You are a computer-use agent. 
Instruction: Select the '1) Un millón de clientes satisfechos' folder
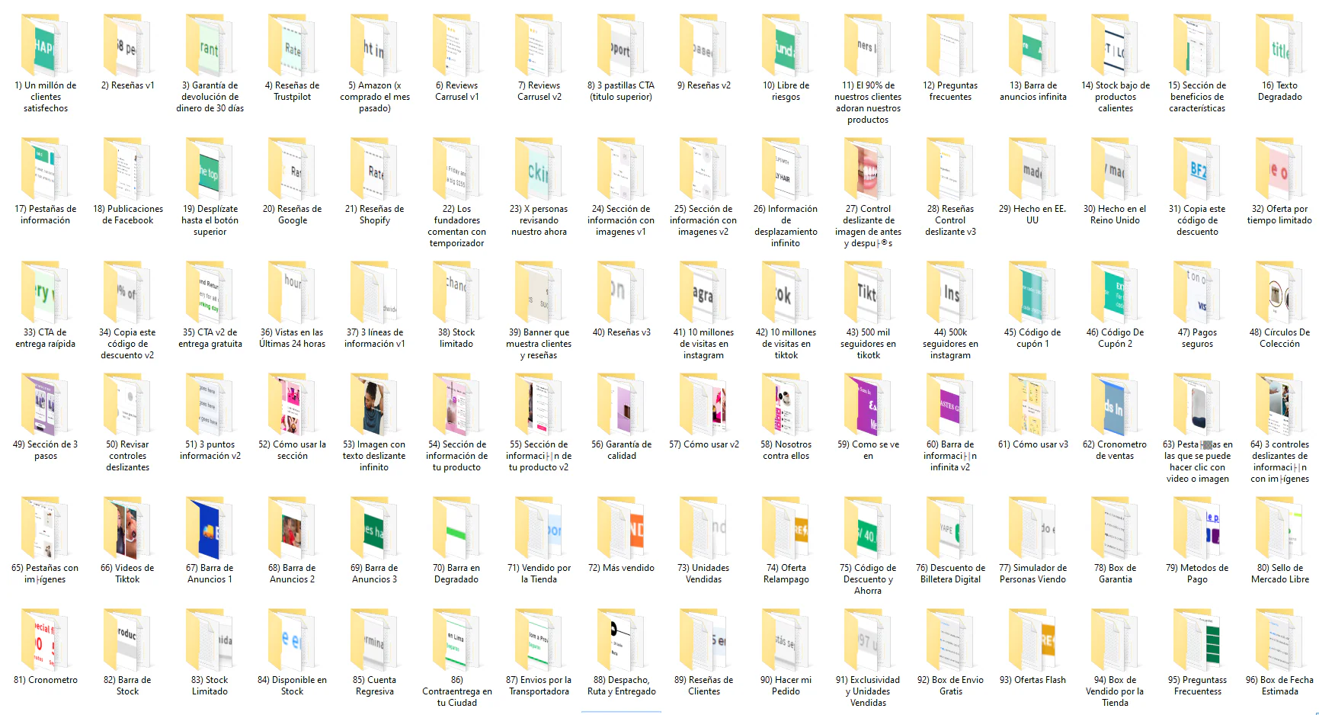point(45,47)
